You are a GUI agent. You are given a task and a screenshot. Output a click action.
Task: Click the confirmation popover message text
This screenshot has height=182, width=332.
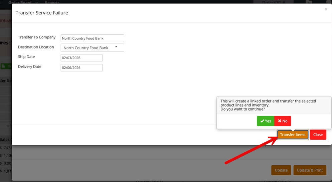tap(268, 105)
